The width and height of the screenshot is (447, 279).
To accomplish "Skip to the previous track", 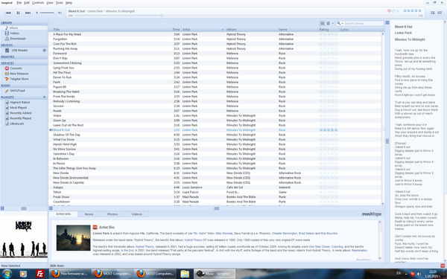I will pos(8,13).
